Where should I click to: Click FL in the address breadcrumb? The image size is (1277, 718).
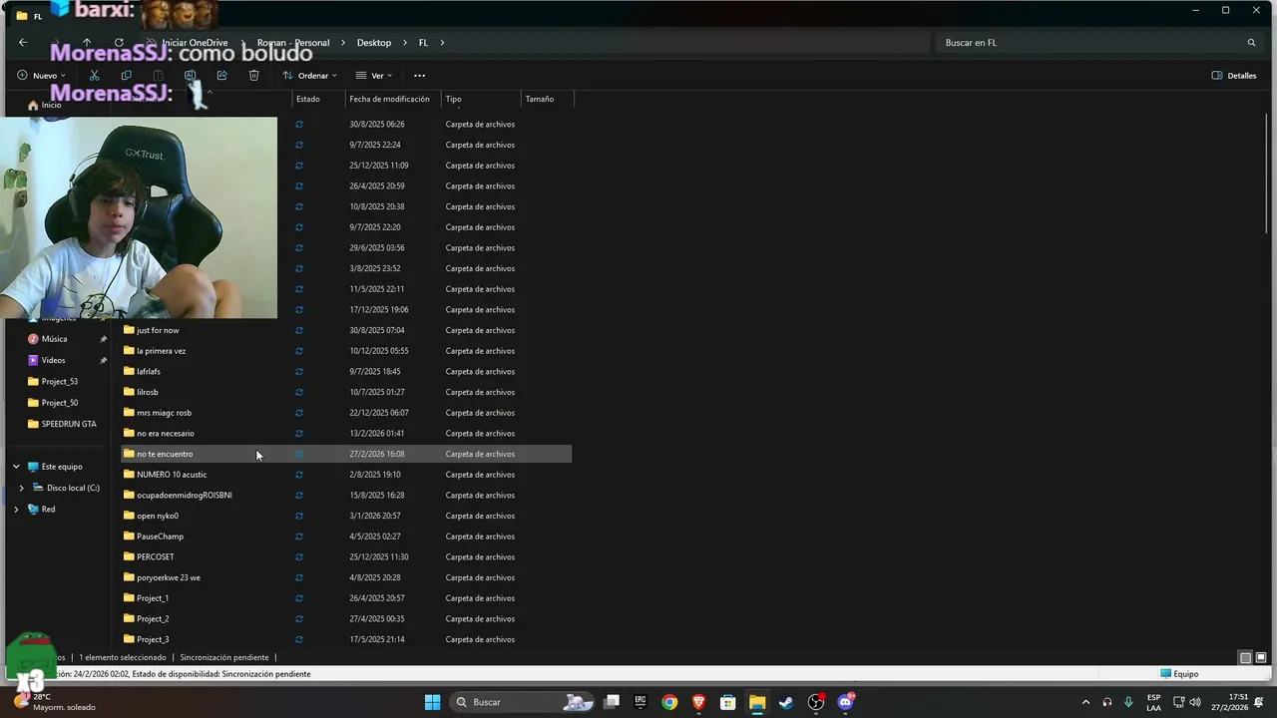click(423, 43)
